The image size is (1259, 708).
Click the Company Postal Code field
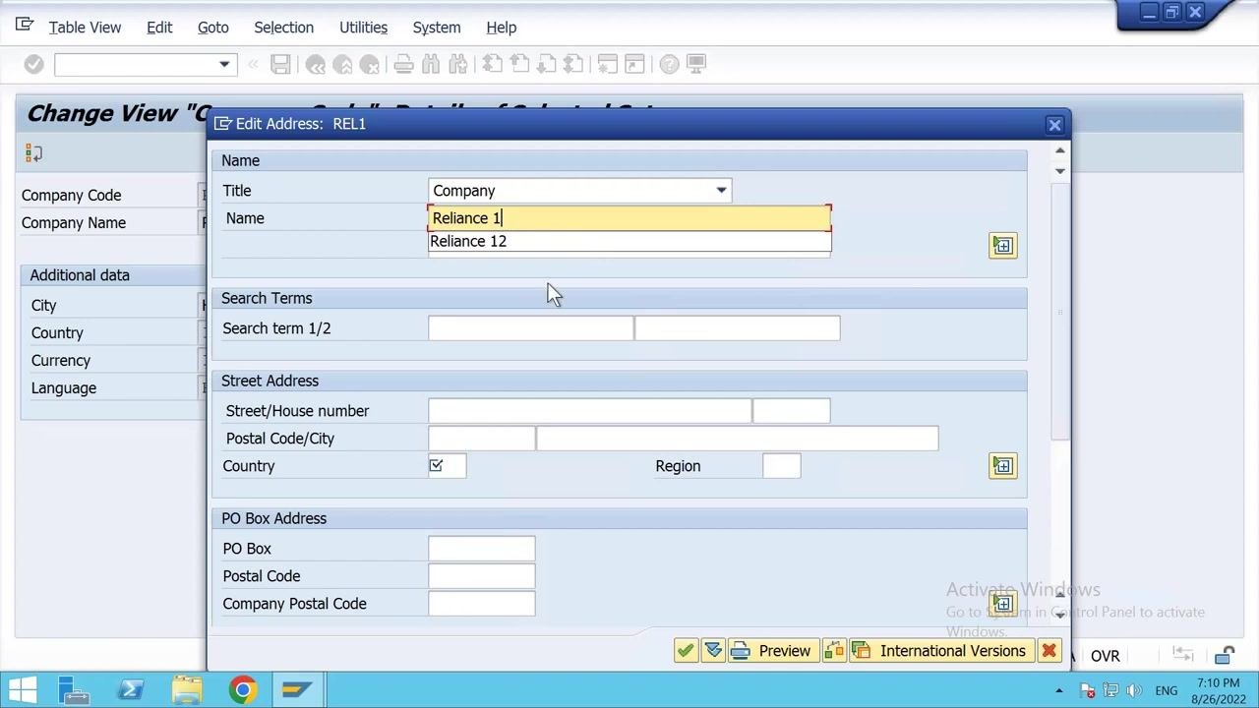point(482,604)
